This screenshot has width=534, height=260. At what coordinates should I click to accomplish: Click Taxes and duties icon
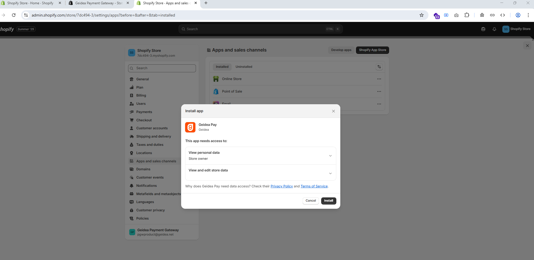(132, 145)
